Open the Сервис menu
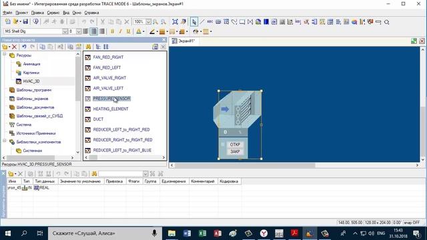The width and height of the screenshot is (427, 240). point(53,13)
